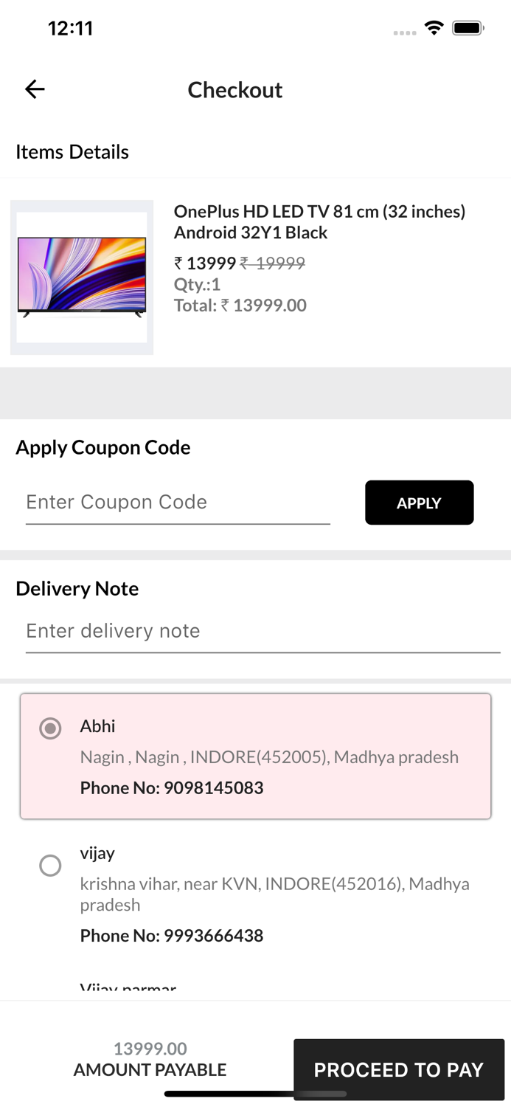Tap the back arrow to leave Checkout
This screenshot has width=511, height=1107.
(34, 89)
